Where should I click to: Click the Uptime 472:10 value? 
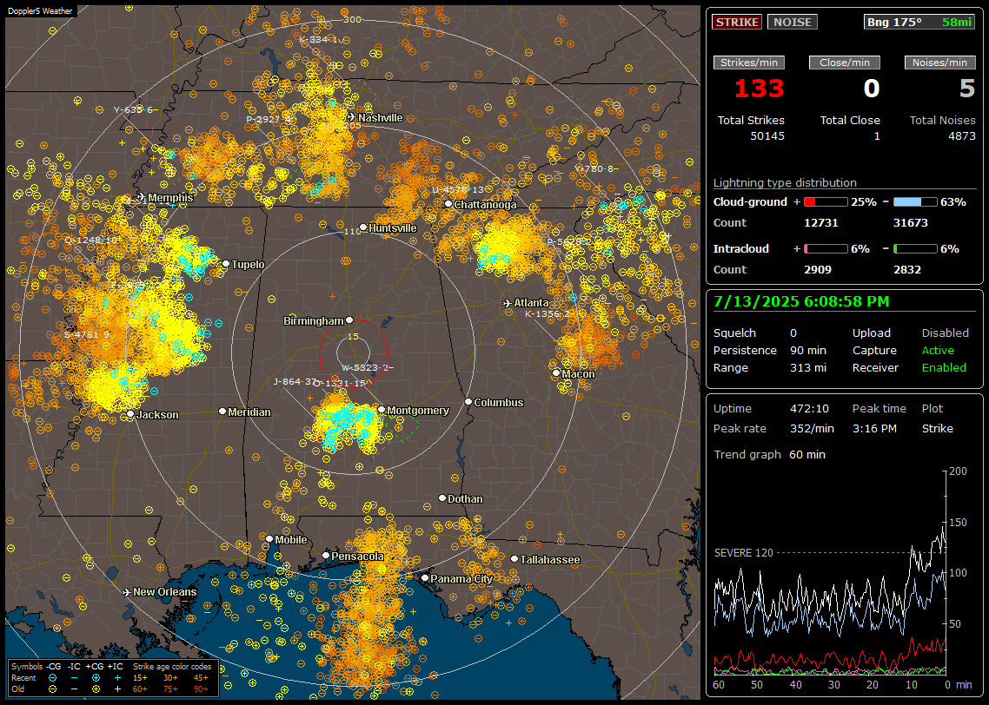click(x=809, y=408)
